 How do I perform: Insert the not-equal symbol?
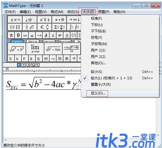(x=60, y=35)
